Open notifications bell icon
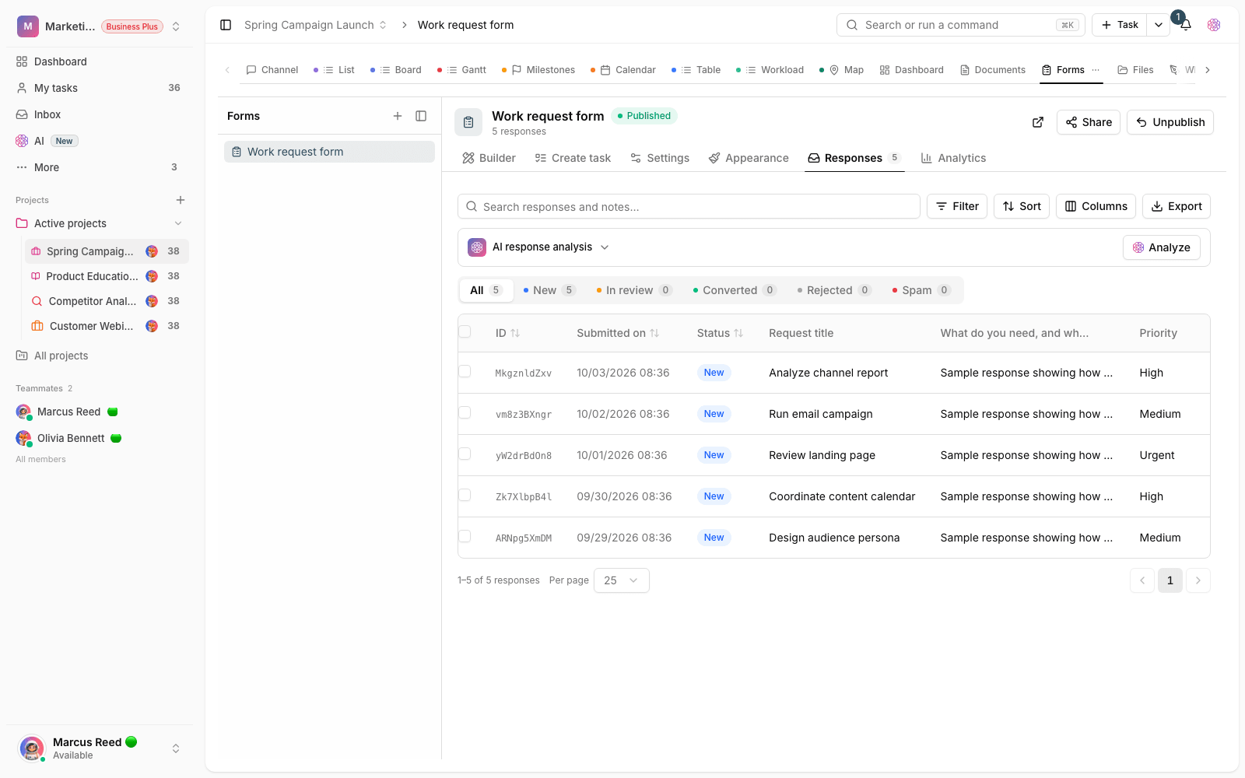Viewport: 1245px width, 778px height. (1186, 25)
